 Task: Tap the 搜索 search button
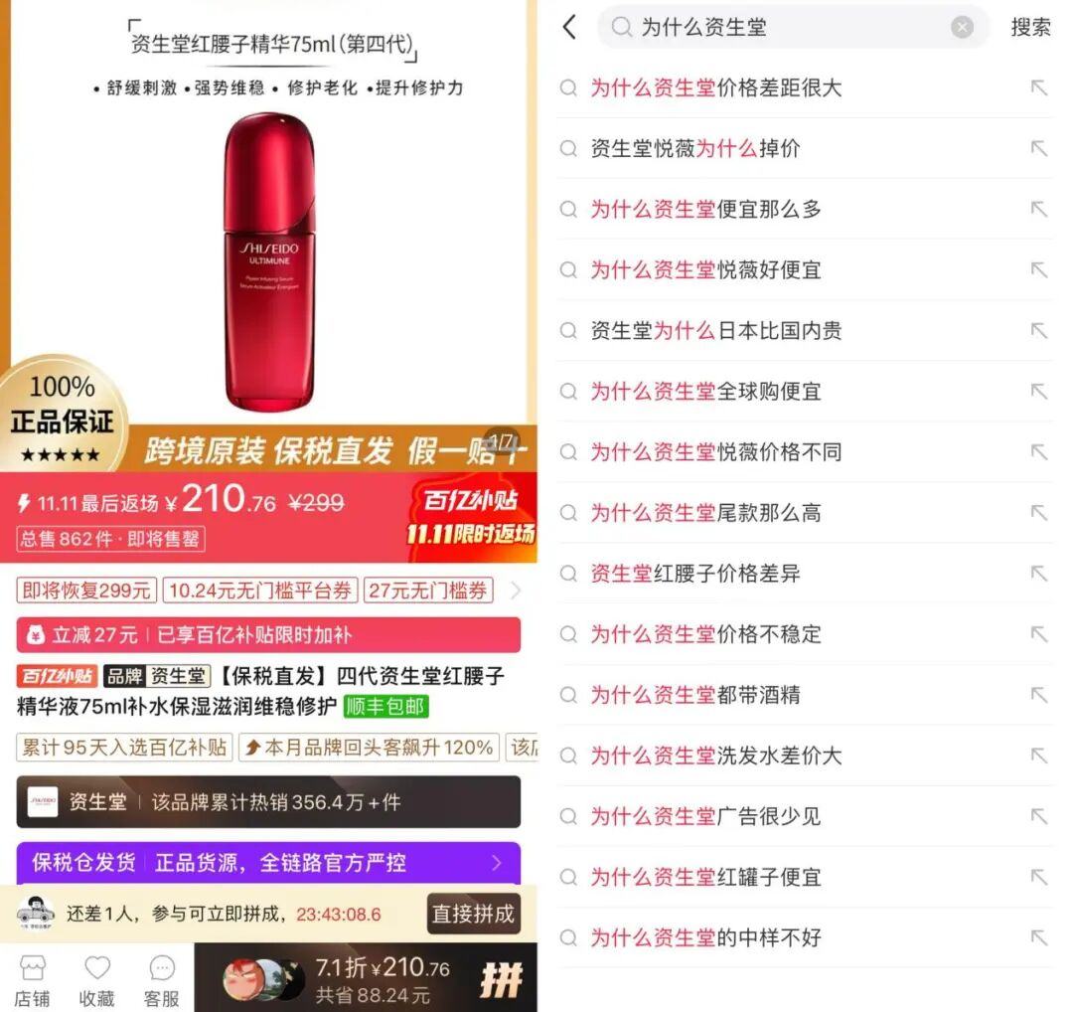click(x=1030, y=28)
